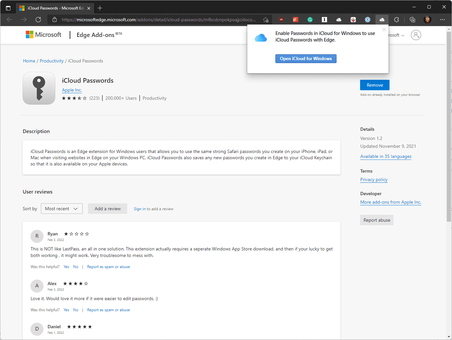The height and width of the screenshot is (340, 452).
Task: Select the iCloud Passwords browser tab
Action: pos(54,8)
